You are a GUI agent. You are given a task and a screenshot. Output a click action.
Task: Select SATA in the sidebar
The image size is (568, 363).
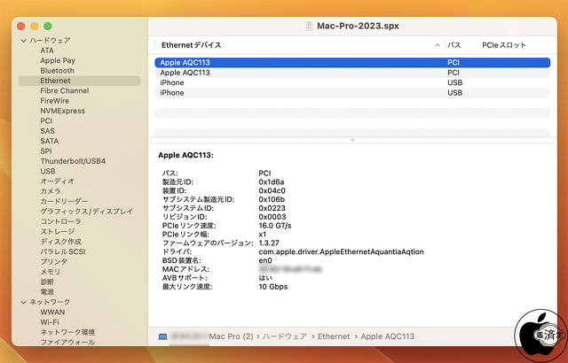50,142
